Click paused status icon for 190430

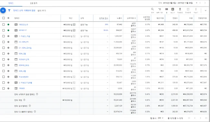coord(8,89)
